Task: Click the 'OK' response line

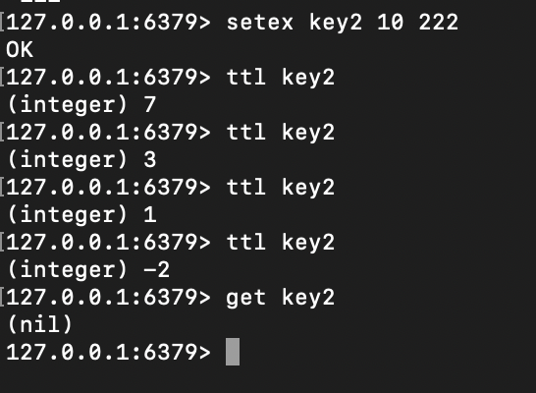Action: (x=20, y=50)
